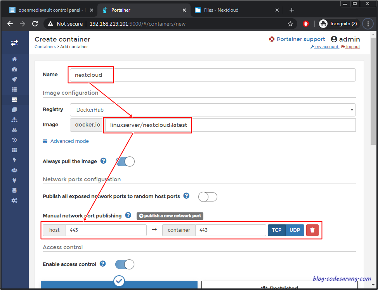Select TCP protocol for the port mapping

[276, 230]
